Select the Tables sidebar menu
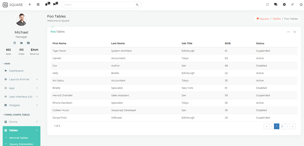Screen dimensions: 304x146 point(21,130)
